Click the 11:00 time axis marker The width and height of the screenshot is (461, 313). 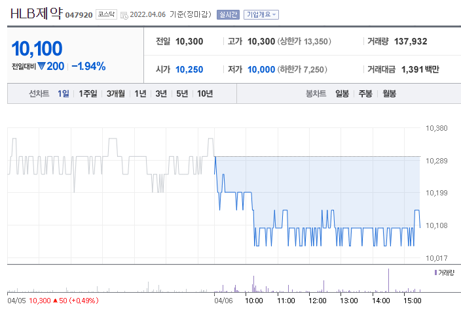(x=286, y=301)
